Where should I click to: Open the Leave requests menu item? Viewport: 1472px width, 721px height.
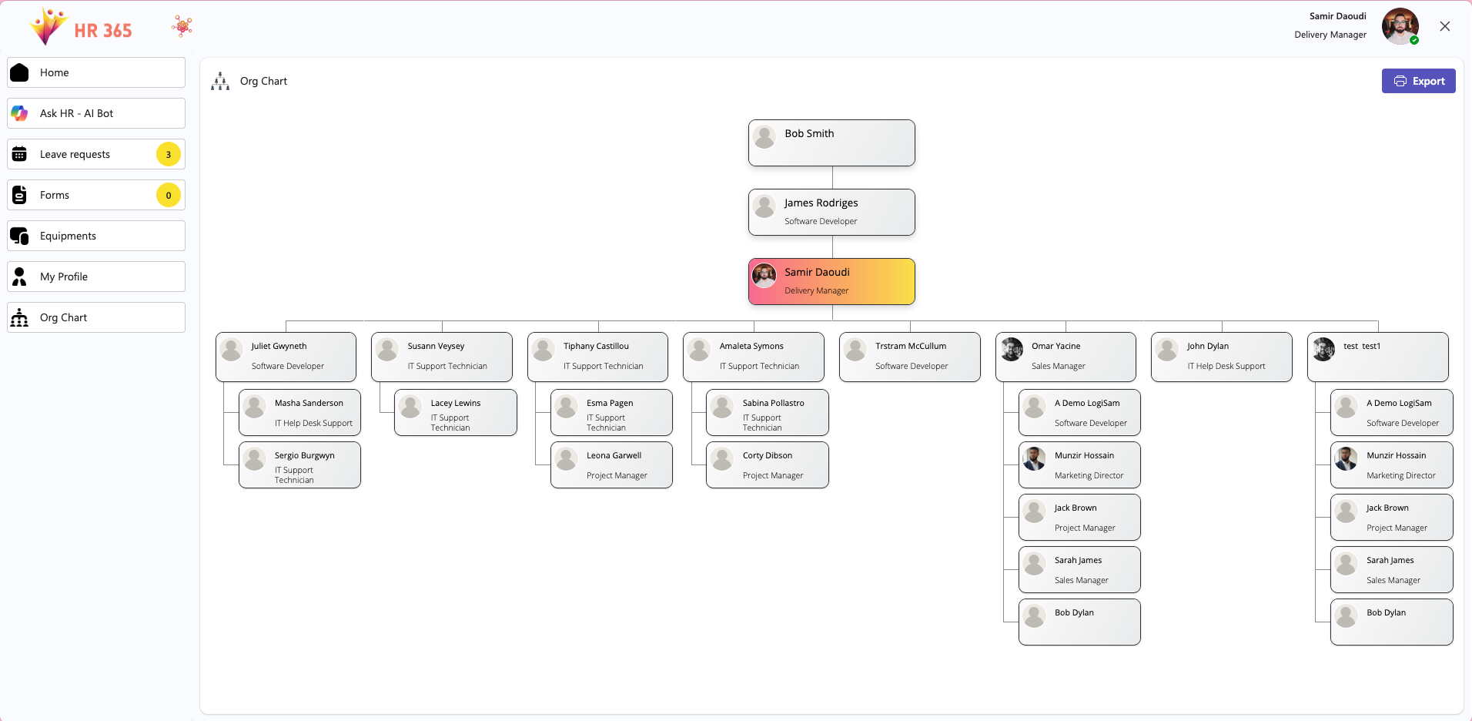(x=75, y=154)
